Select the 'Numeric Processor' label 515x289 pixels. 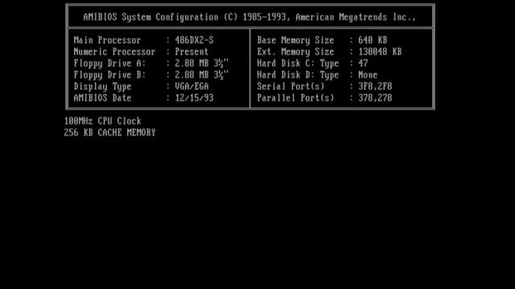[114, 51]
